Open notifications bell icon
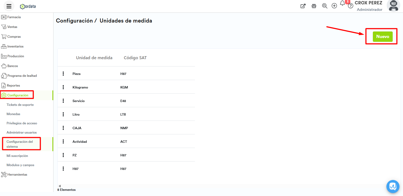This screenshot has width=403, height=196. coord(342,4)
